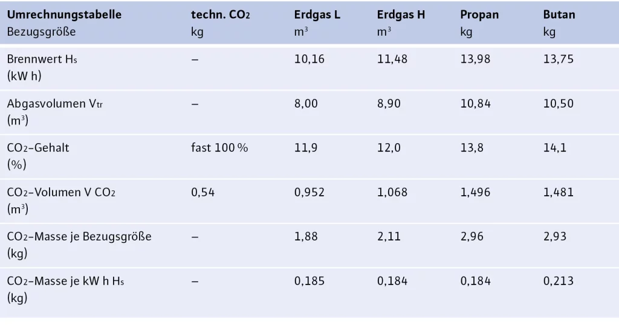
Task: Click the Umrechnungstabelle header title
Action: click(x=64, y=14)
